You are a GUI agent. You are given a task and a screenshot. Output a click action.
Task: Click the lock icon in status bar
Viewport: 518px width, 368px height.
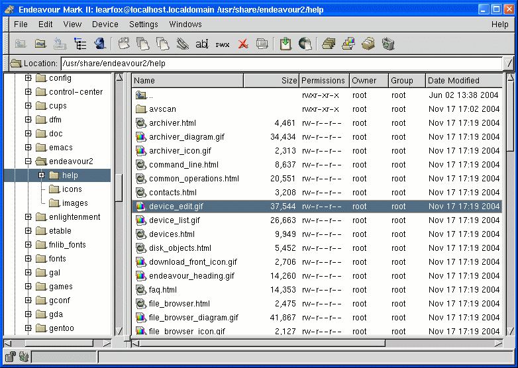click(x=11, y=357)
